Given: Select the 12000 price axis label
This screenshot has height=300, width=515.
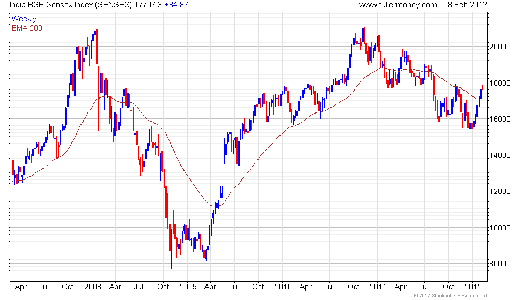Looking at the screenshot, I should [x=500, y=191].
